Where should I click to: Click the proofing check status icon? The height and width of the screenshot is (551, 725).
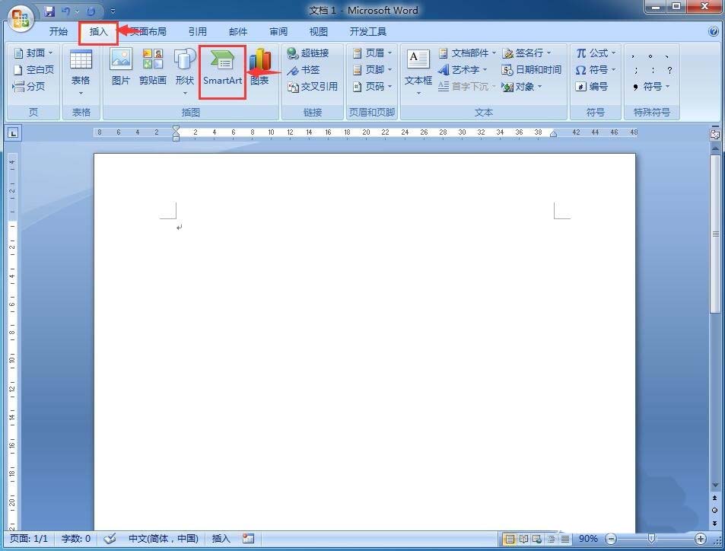click(110, 539)
